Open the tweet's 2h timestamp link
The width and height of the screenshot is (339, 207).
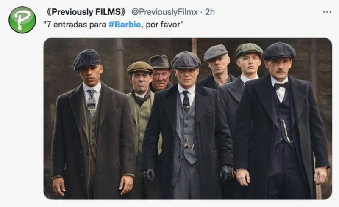pos(210,12)
